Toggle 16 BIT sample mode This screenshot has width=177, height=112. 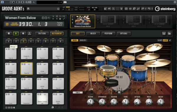coord(160,40)
